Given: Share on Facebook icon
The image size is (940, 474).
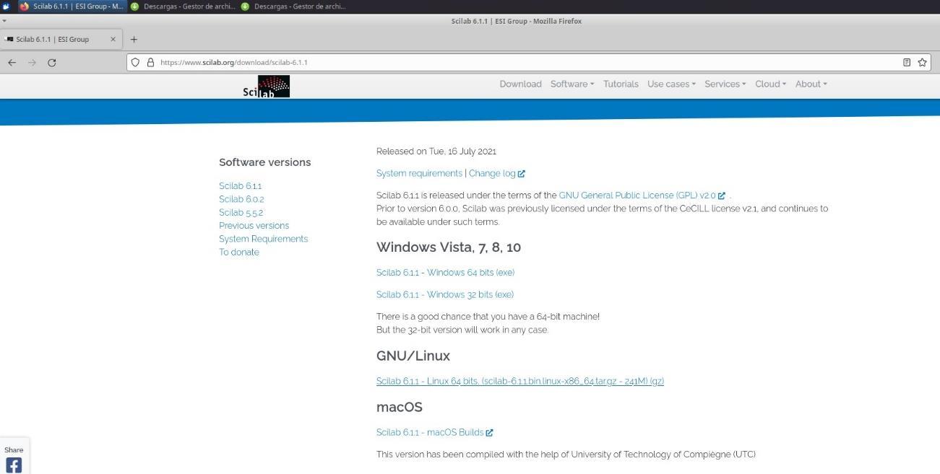Looking at the screenshot, I should (14, 465).
